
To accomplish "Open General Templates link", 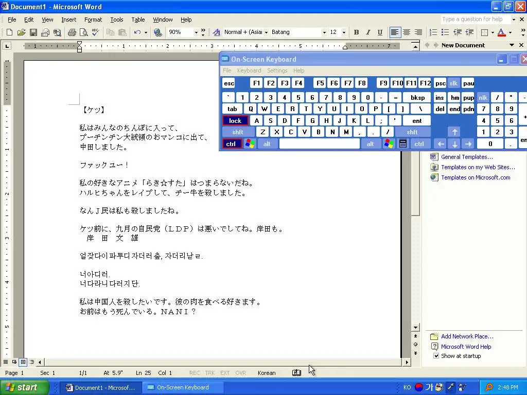I will 467,157.
